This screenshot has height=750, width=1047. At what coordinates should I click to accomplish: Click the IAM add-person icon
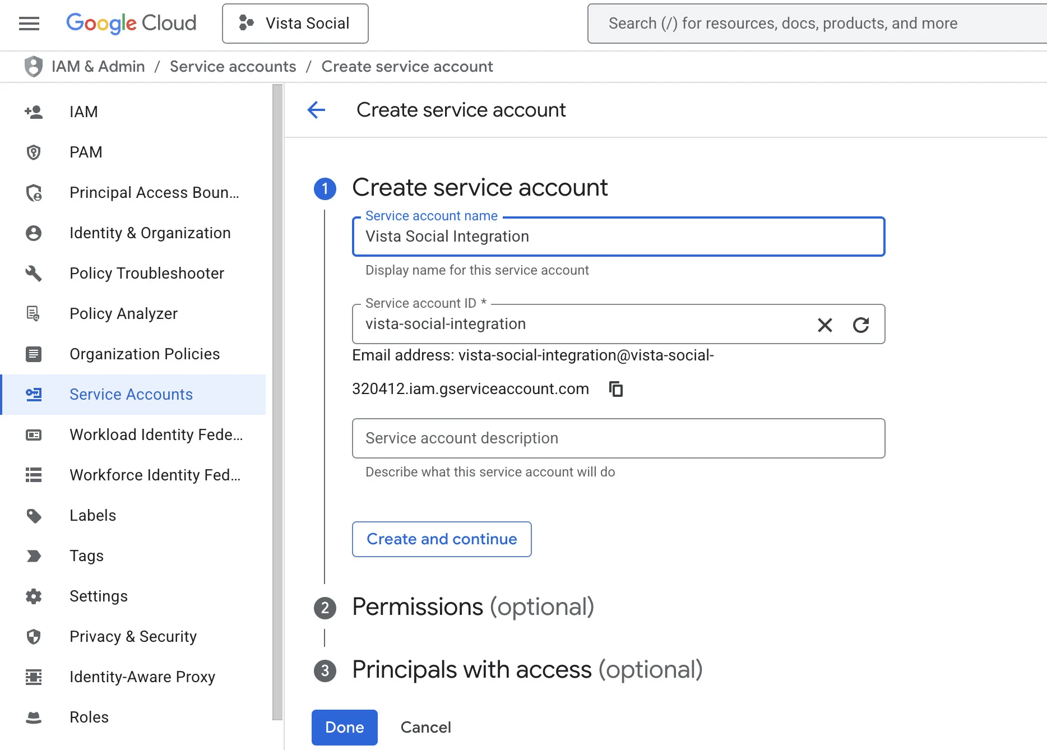click(x=34, y=112)
